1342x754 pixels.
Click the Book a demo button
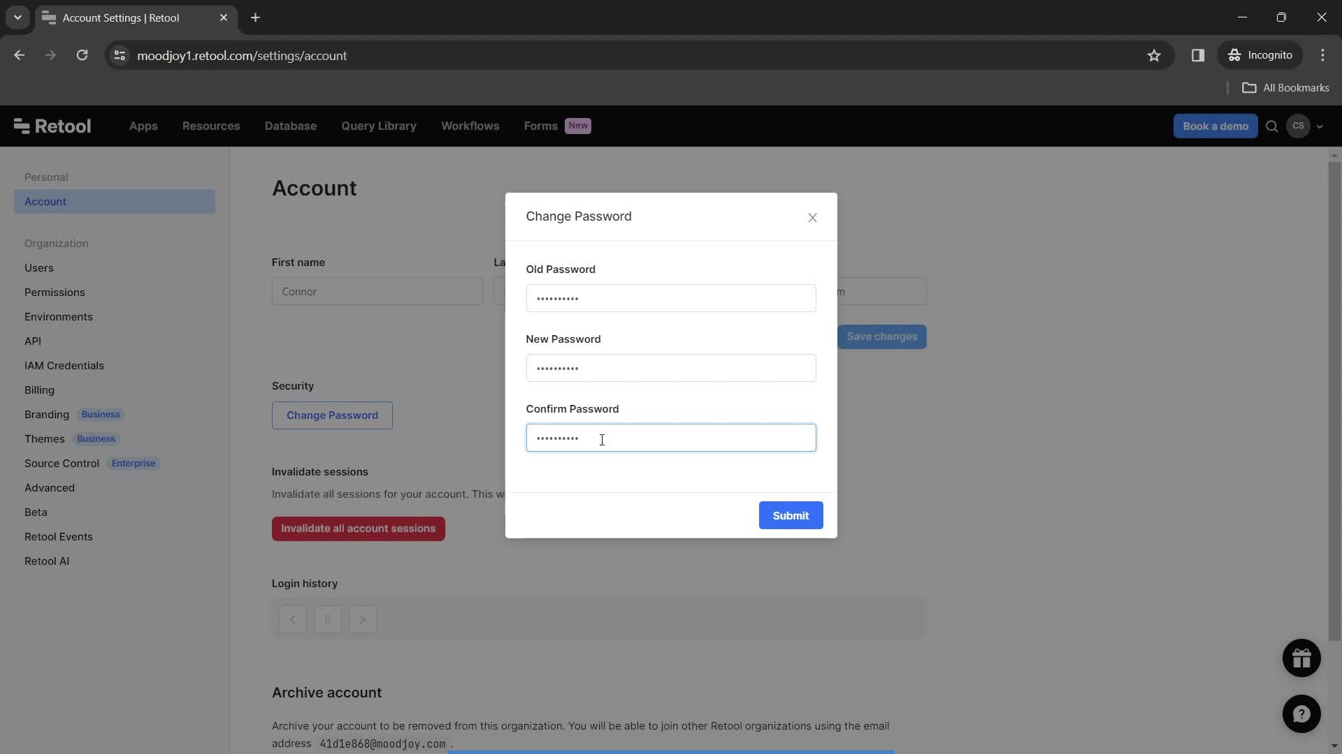point(1215,125)
